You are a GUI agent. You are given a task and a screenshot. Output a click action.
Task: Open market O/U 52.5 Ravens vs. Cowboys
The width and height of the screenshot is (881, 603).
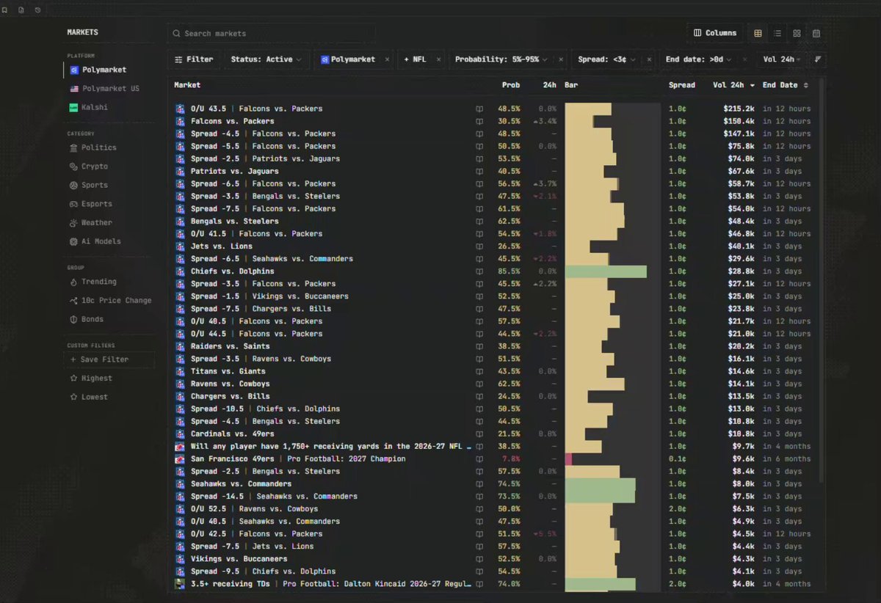(254, 508)
